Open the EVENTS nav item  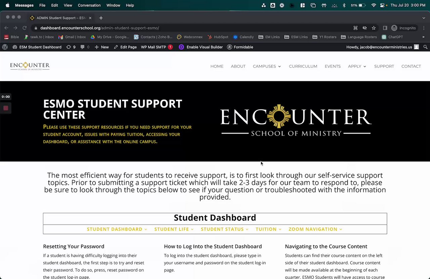click(333, 66)
